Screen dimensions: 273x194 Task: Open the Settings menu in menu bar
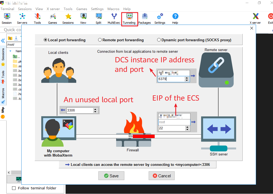(97, 9)
